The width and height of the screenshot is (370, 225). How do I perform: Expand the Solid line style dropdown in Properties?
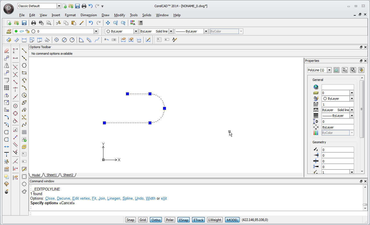(x=352, y=110)
